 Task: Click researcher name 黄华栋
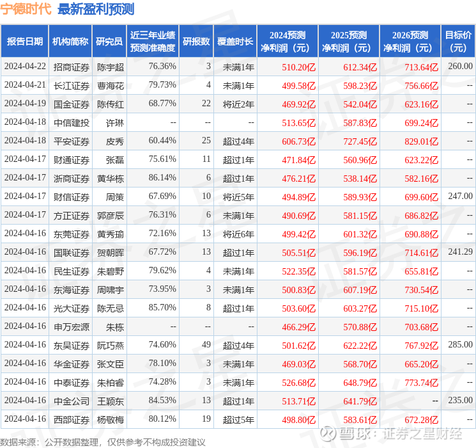click(x=111, y=178)
